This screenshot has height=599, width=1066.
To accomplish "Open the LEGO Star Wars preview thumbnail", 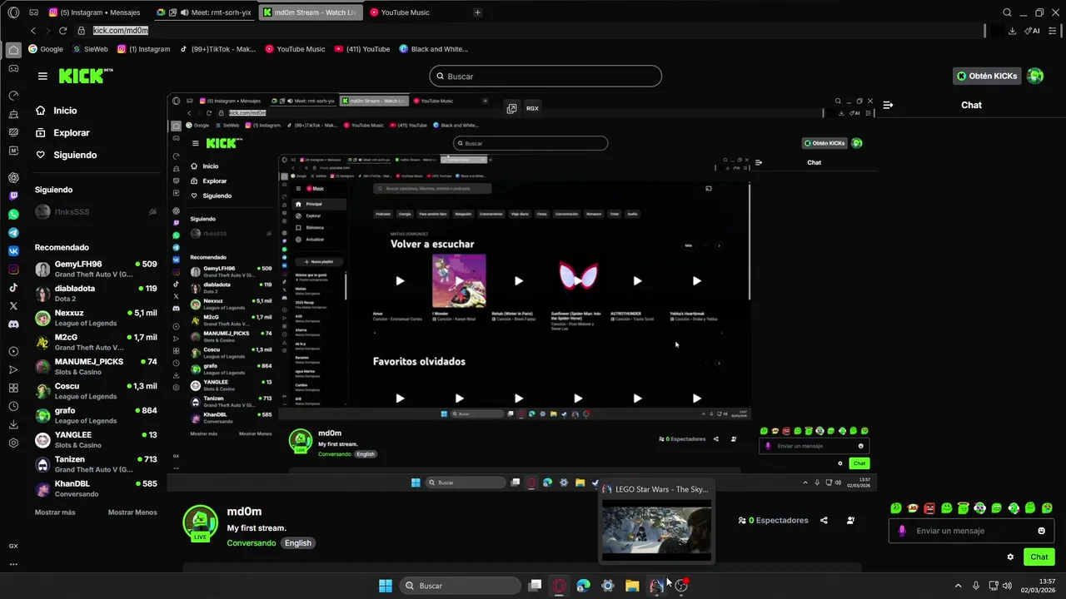I will pyautogui.click(x=657, y=531).
